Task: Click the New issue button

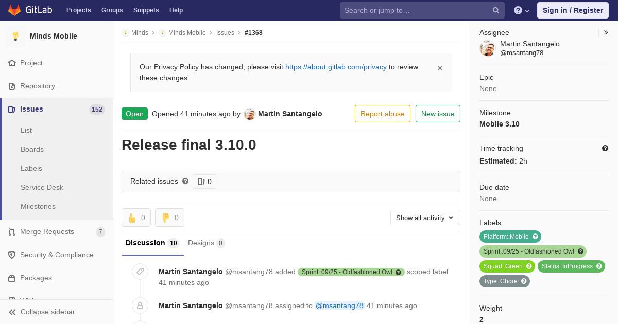Action: tap(438, 114)
